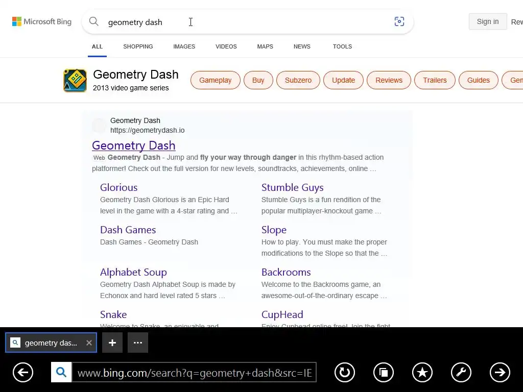Click the '2013 video game series' subtitle
The width and height of the screenshot is (523, 392).
[x=131, y=88]
